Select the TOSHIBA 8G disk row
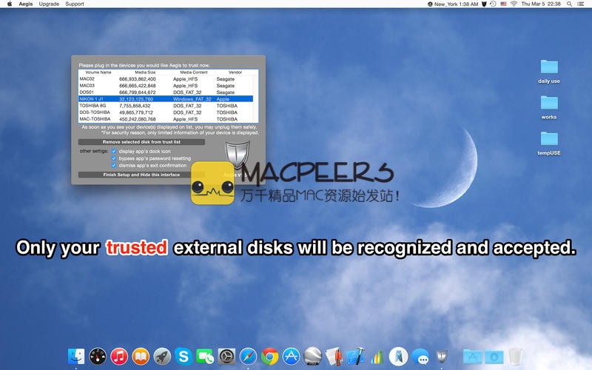 coord(168,105)
